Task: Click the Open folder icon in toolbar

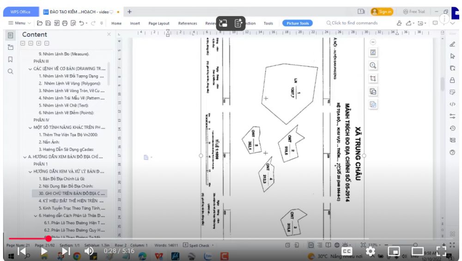Action: pos(40,23)
